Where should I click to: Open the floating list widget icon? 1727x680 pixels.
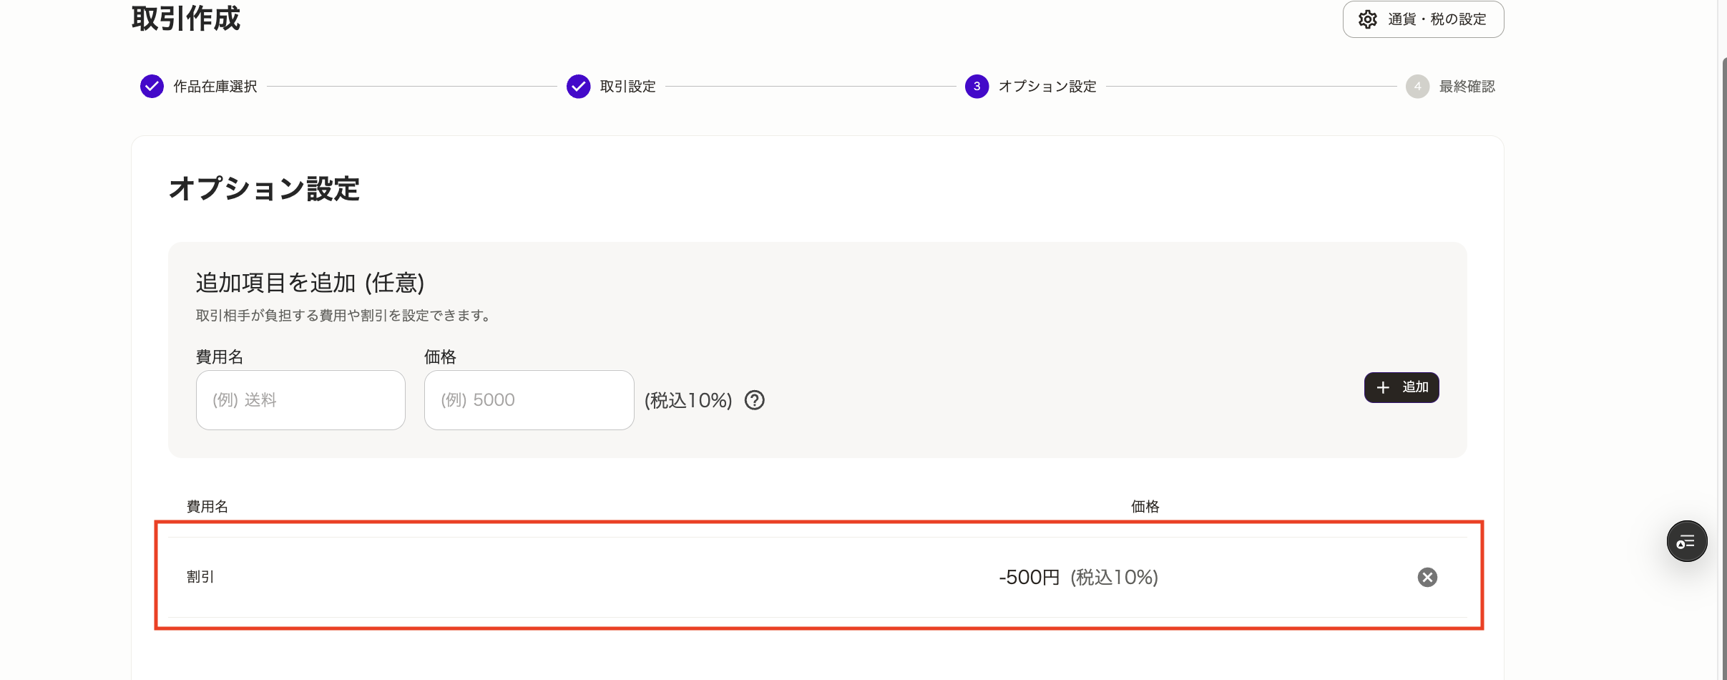(x=1687, y=541)
